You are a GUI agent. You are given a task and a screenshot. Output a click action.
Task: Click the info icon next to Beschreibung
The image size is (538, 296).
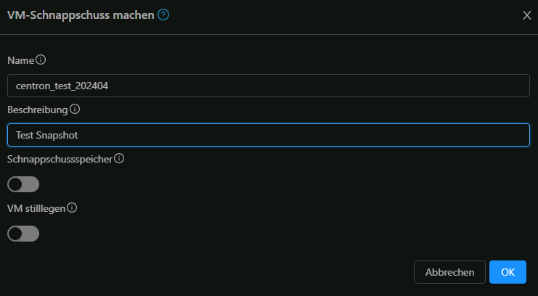click(x=74, y=110)
